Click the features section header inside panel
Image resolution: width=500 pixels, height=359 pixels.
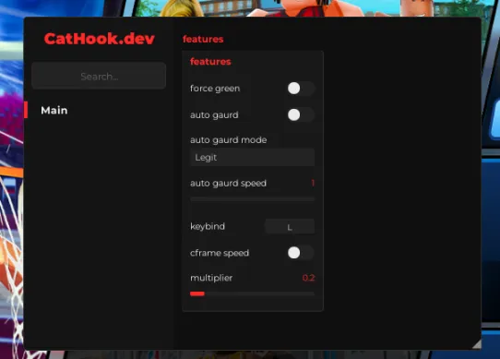pos(210,62)
